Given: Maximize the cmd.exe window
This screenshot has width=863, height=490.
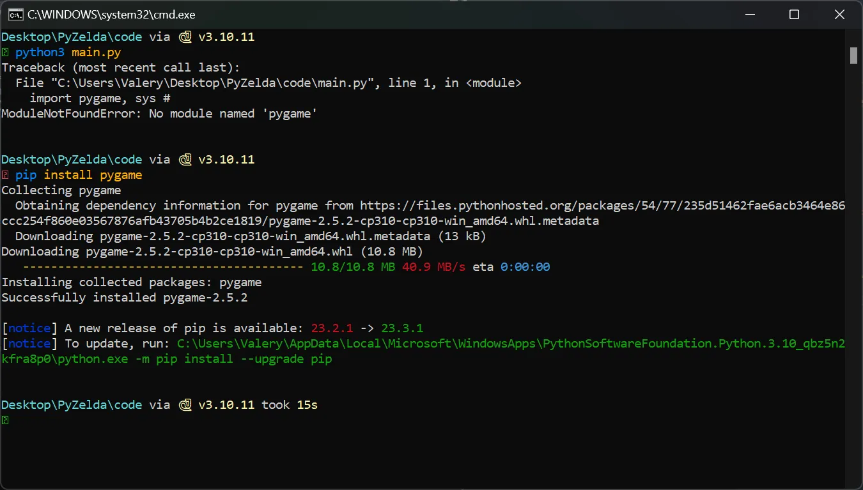Looking at the screenshot, I should click(794, 14).
